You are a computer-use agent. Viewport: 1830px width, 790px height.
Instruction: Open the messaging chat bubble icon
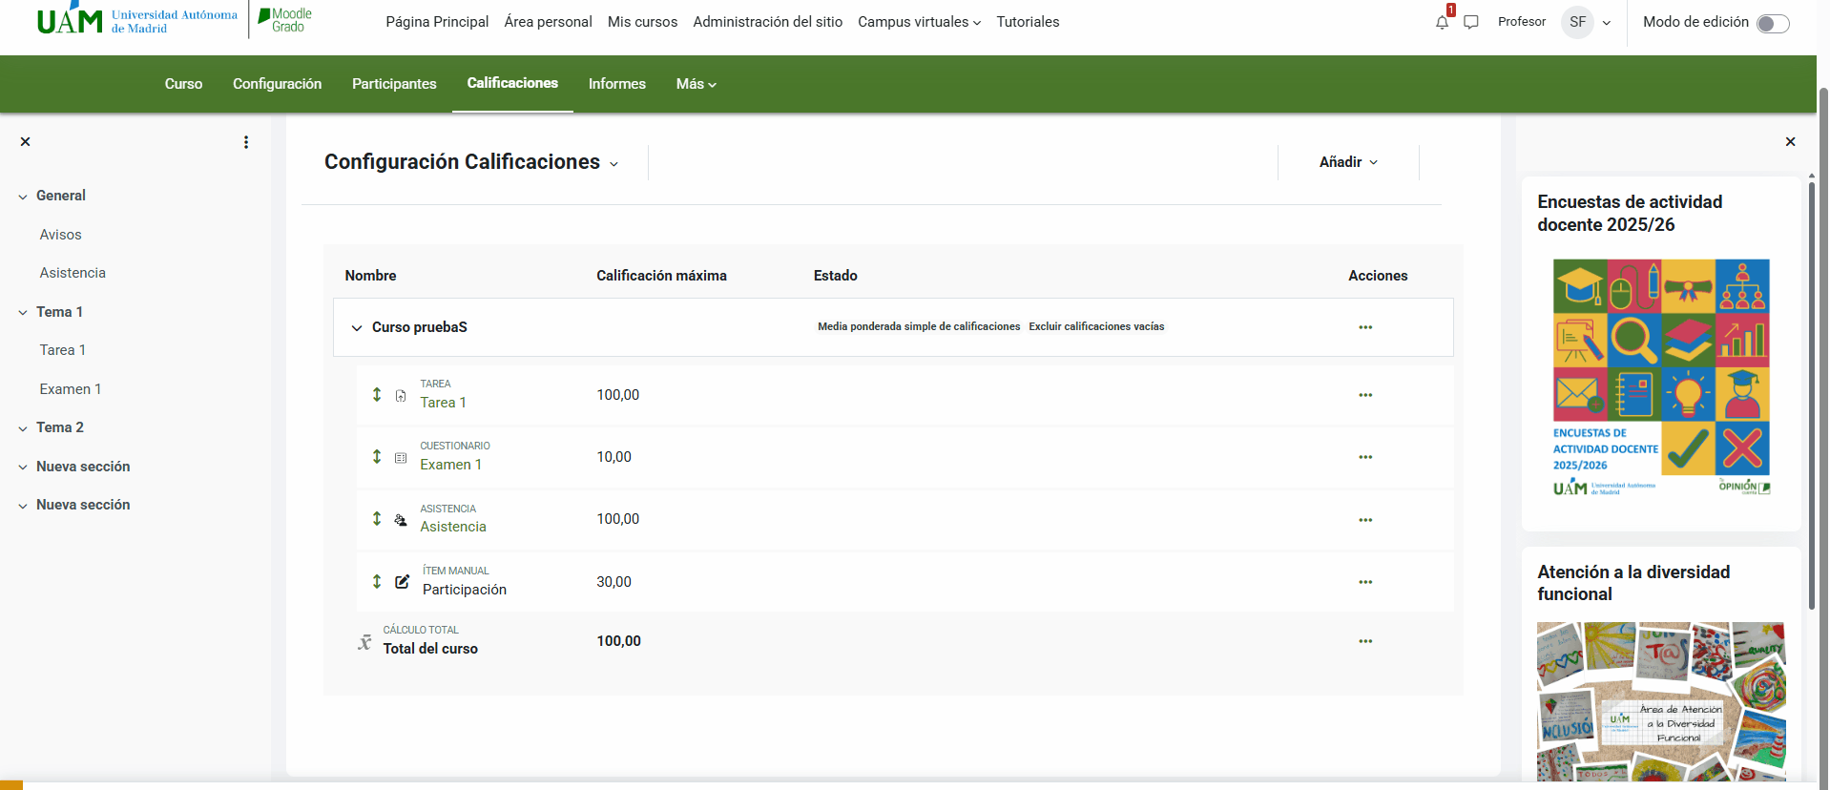[1471, 22]
